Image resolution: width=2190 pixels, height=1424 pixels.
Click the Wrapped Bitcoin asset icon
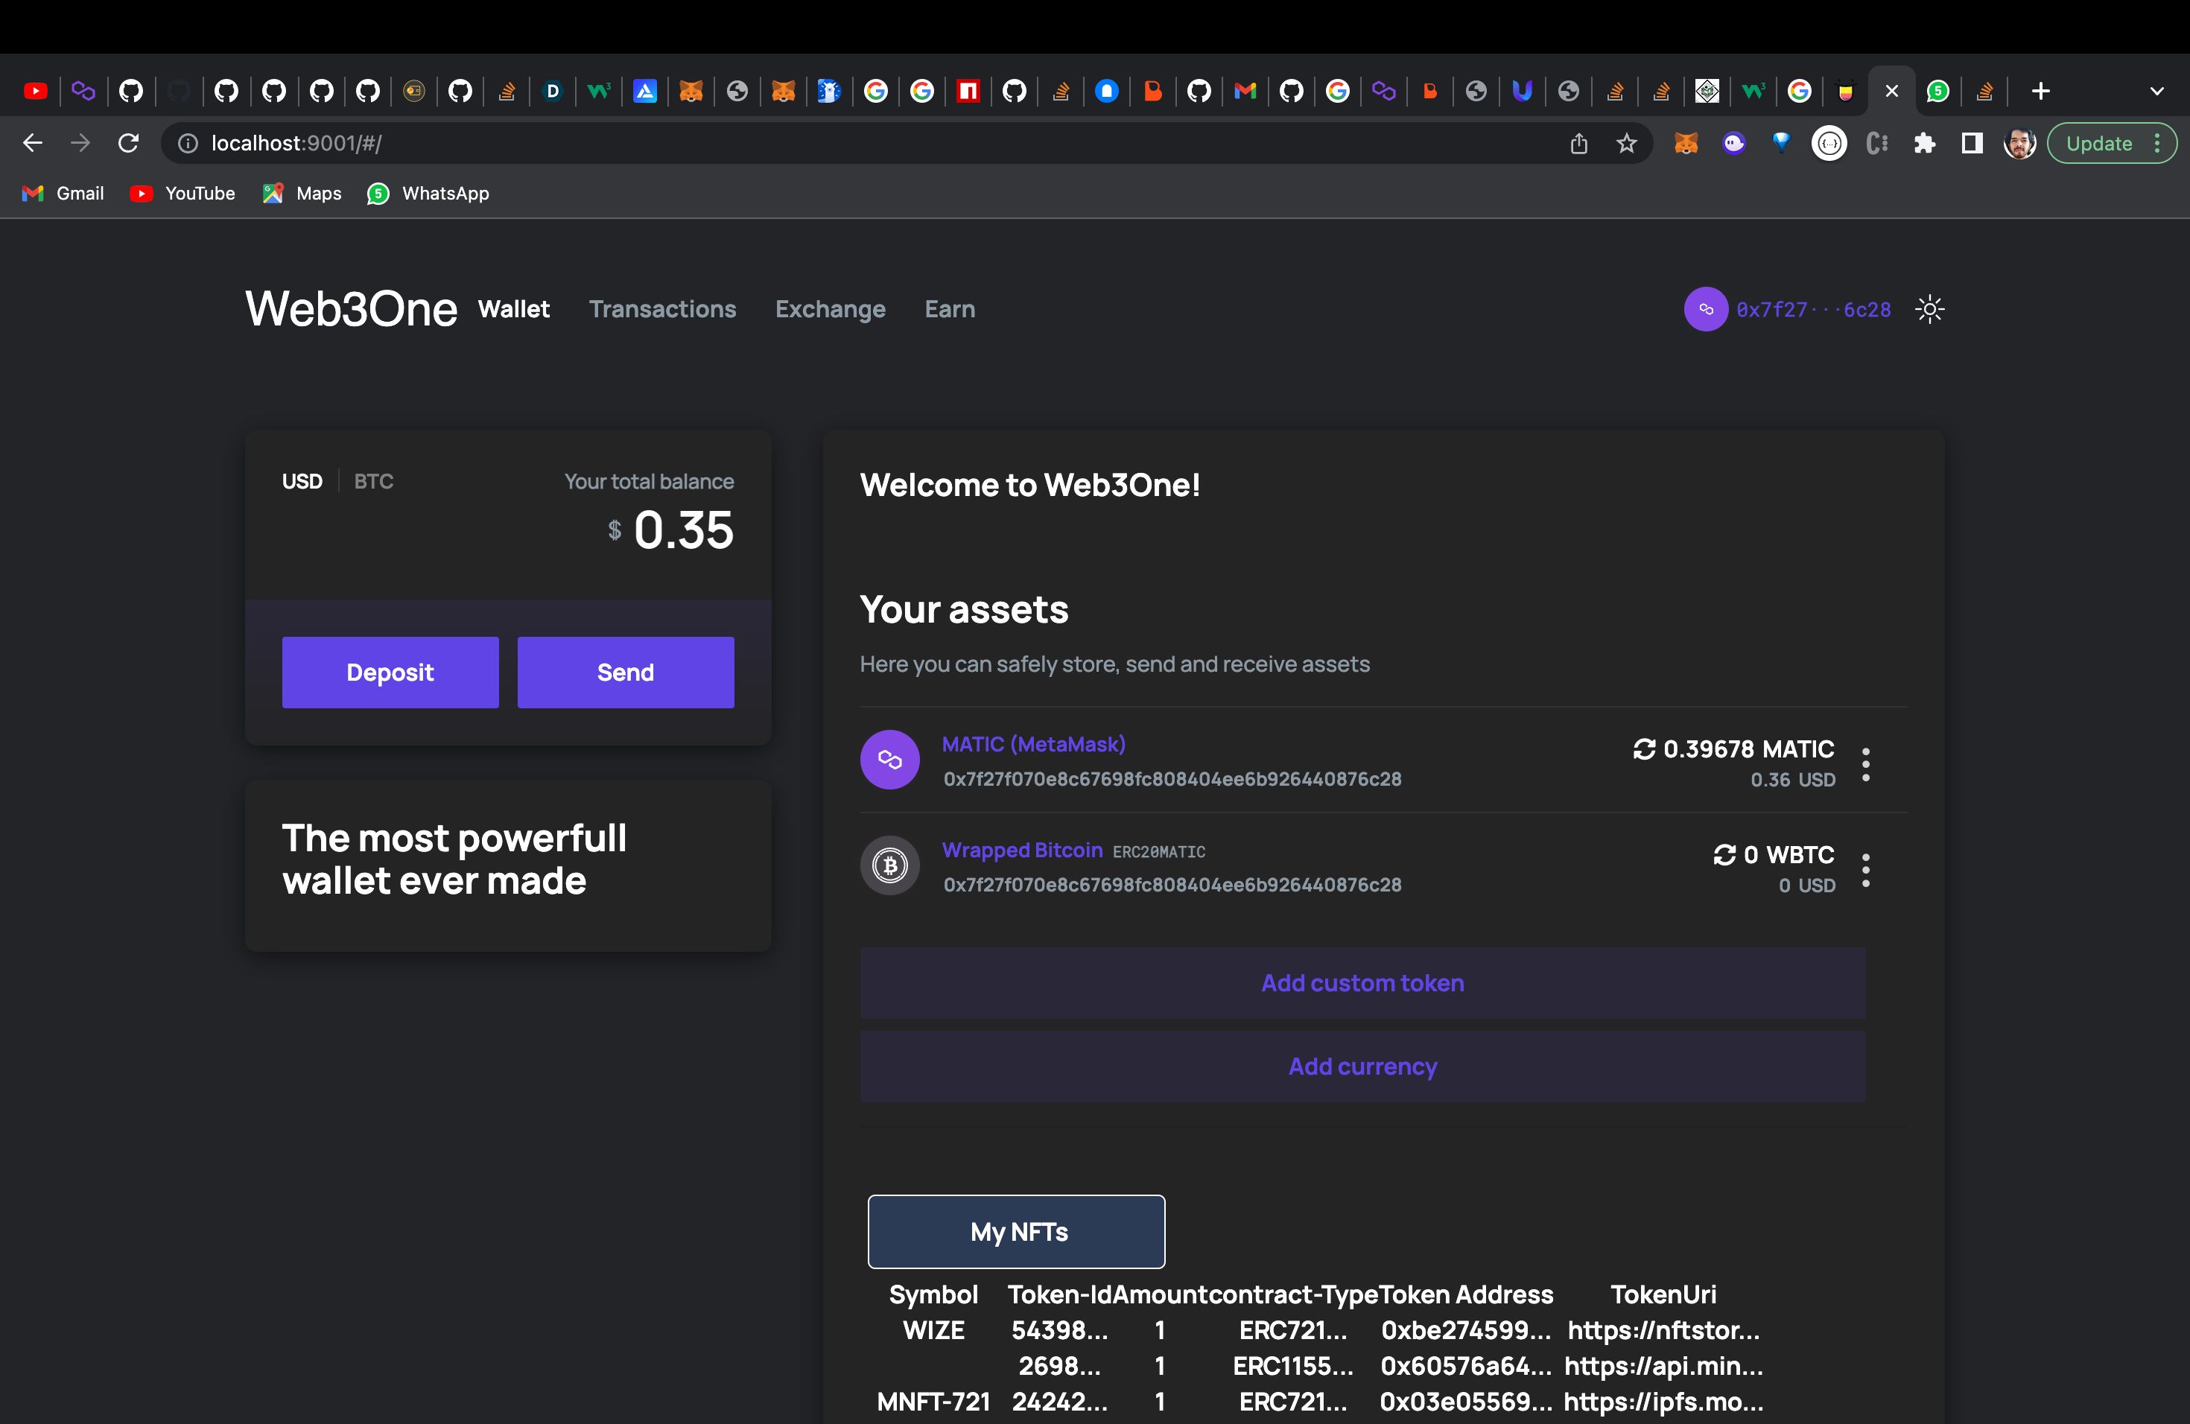coord(889,867)
